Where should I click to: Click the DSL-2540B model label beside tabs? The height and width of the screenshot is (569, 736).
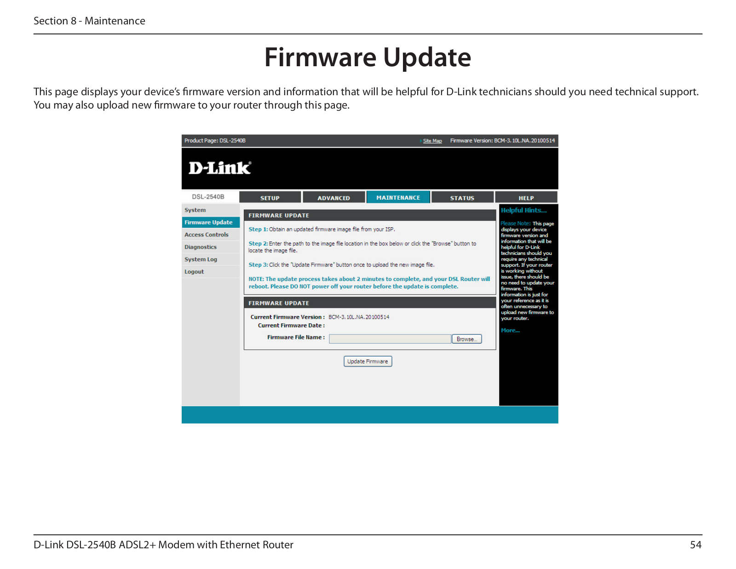[208, 197]
